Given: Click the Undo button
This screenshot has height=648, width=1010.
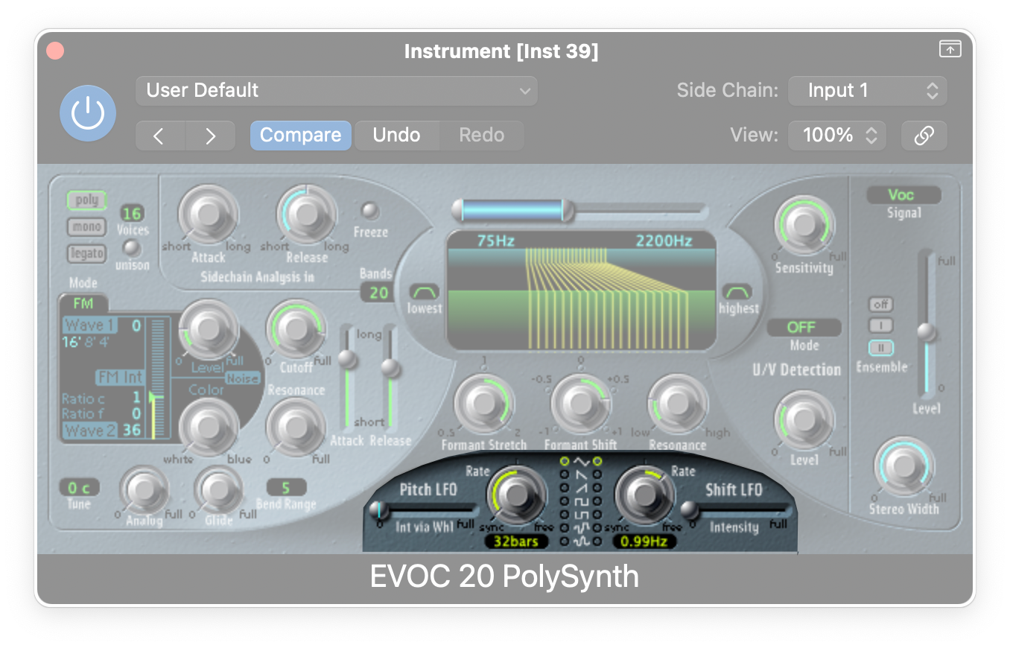Looking at the screenshot, I should (x=396, y=136).
